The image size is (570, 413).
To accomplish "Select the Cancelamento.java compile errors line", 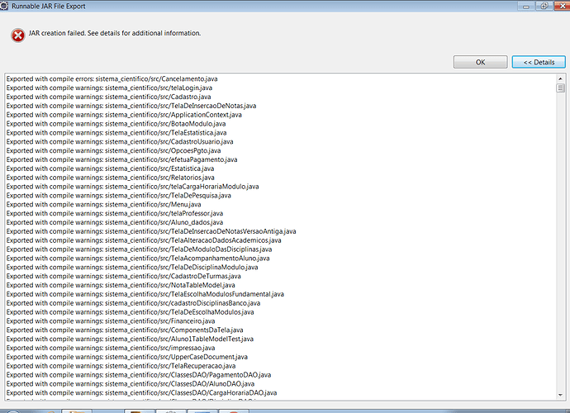I will 112,79.
